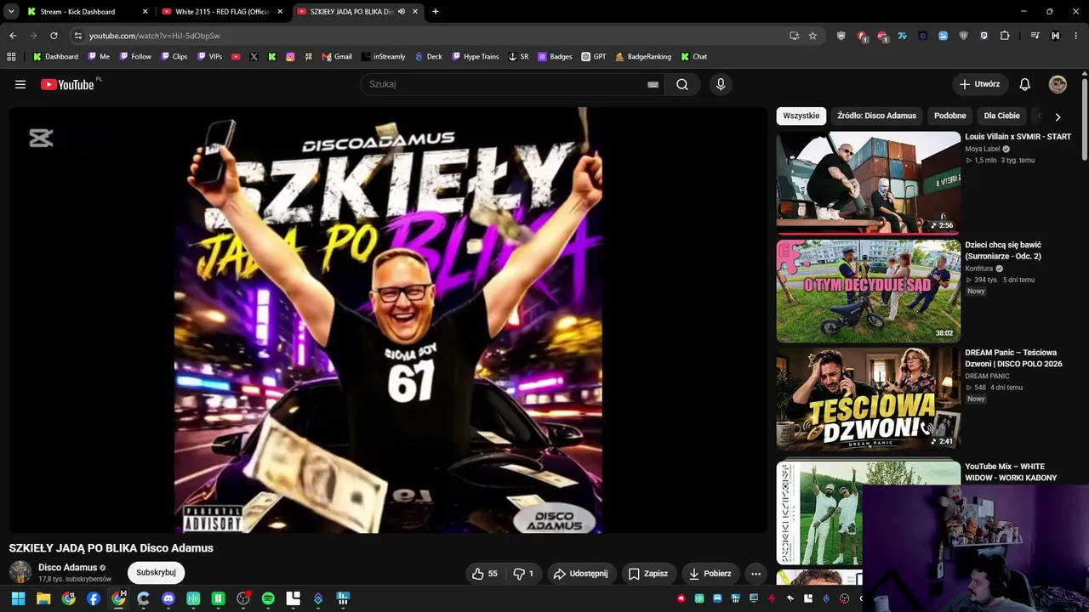Click the Subskrybuj button

click(156, 573)
